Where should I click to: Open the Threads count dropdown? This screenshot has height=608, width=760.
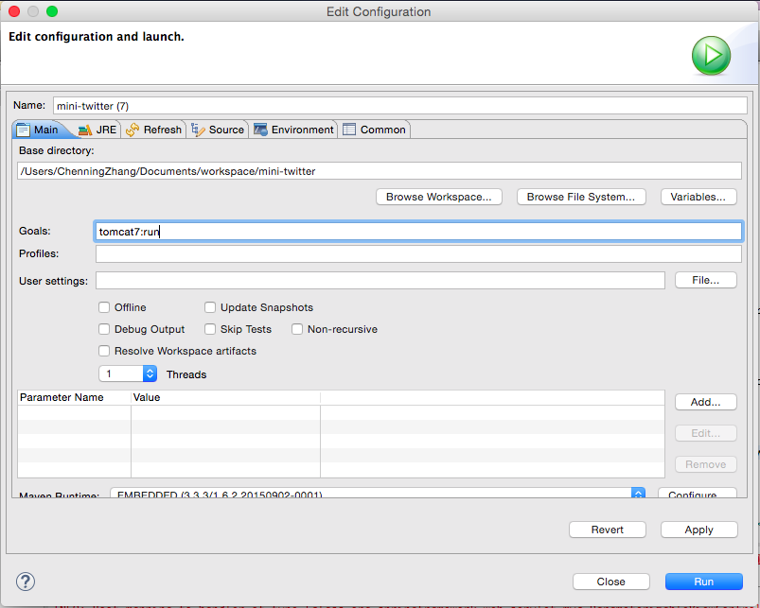click(150, 373)
